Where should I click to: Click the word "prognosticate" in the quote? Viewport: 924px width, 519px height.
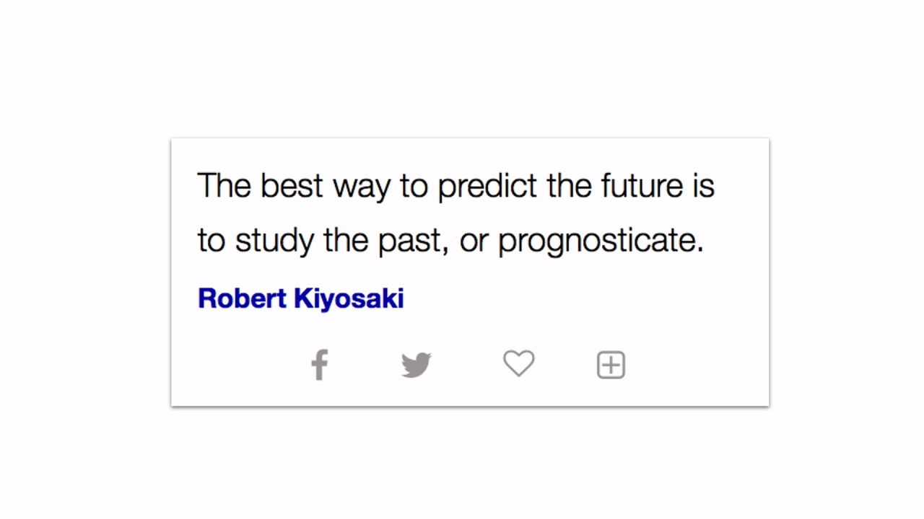601,241
